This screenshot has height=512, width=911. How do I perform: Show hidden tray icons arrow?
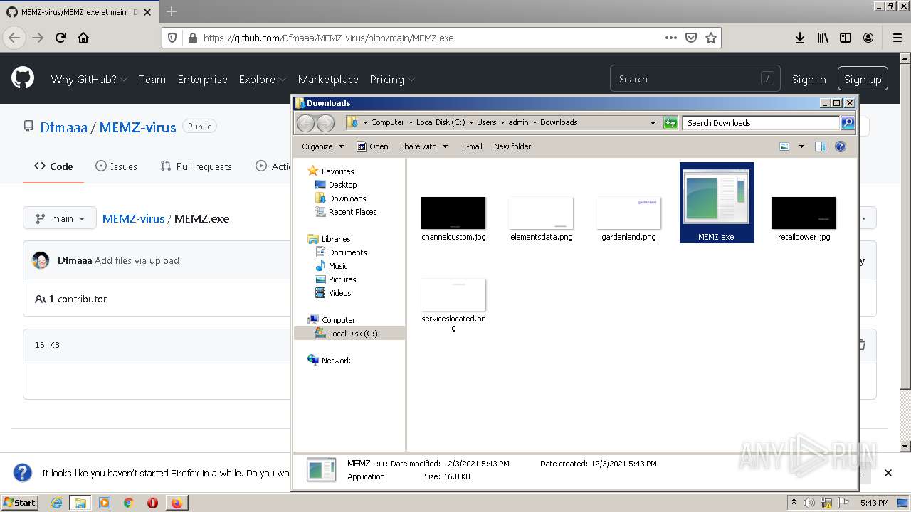794,502
